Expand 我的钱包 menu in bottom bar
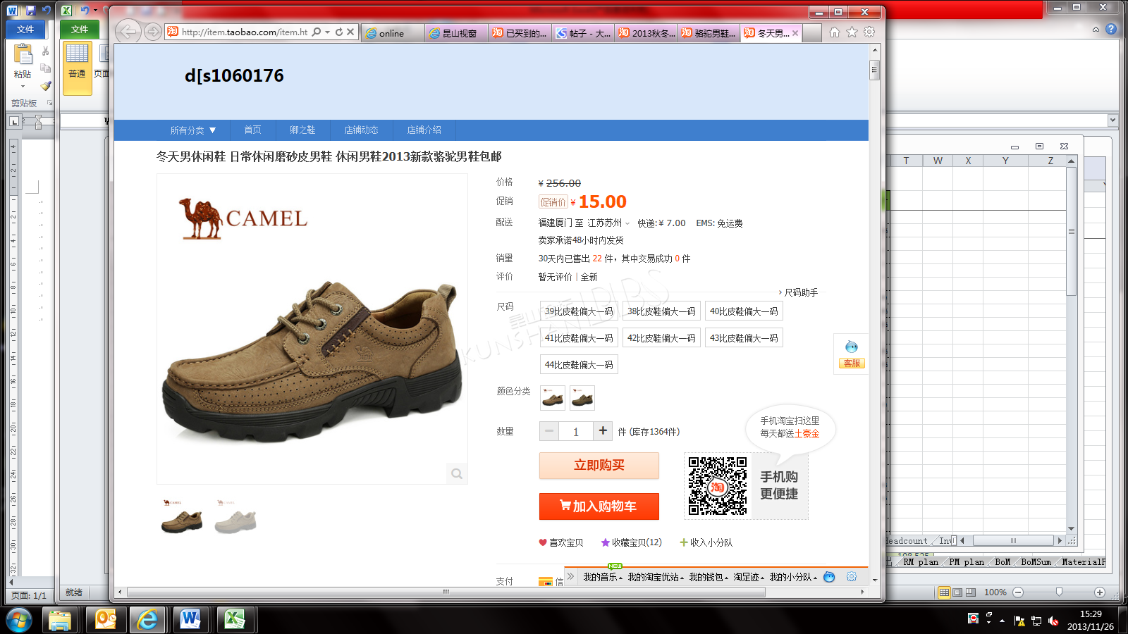This screenshot has width=1128, height=634. pyautogui.click(x=709, y=577)
